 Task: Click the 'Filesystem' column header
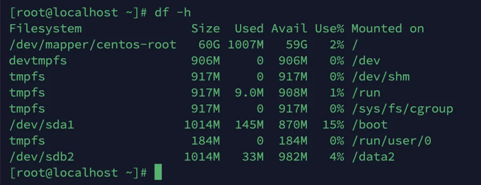46,28
